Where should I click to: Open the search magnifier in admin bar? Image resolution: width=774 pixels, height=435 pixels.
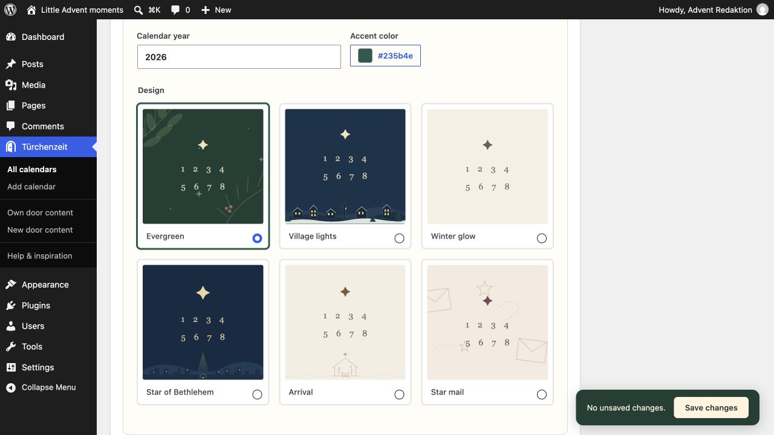[138, 10]
